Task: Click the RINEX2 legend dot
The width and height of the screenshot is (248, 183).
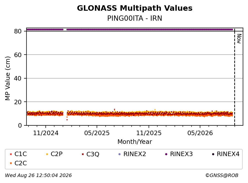Action: (x=120, y=154)
